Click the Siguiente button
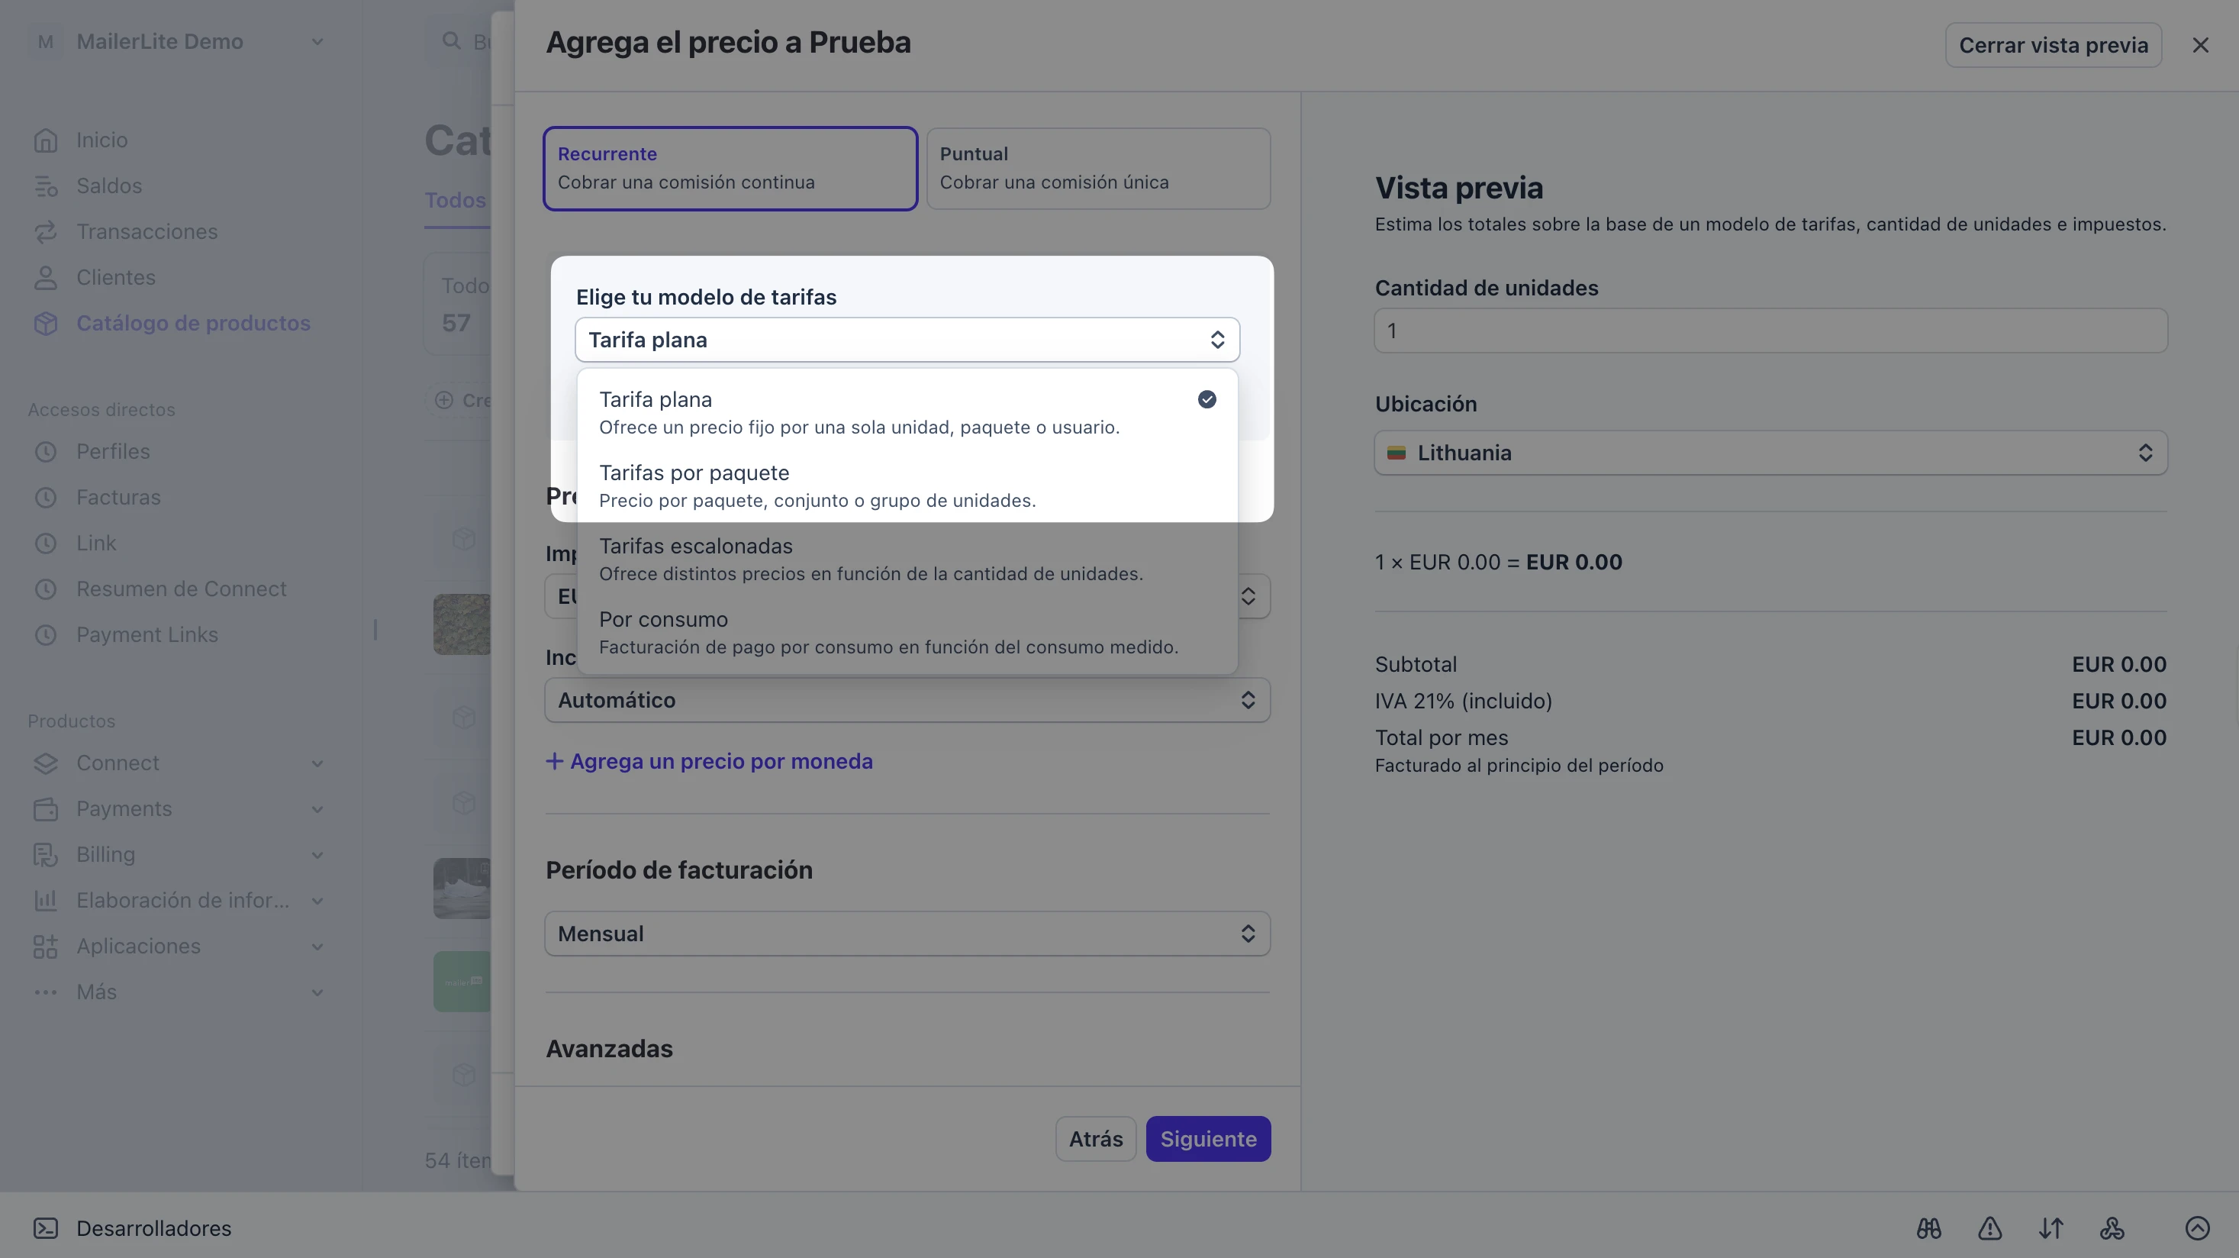Screen dimensions: 2239x1258 pyautogui.click(x=1207, y=1138)
